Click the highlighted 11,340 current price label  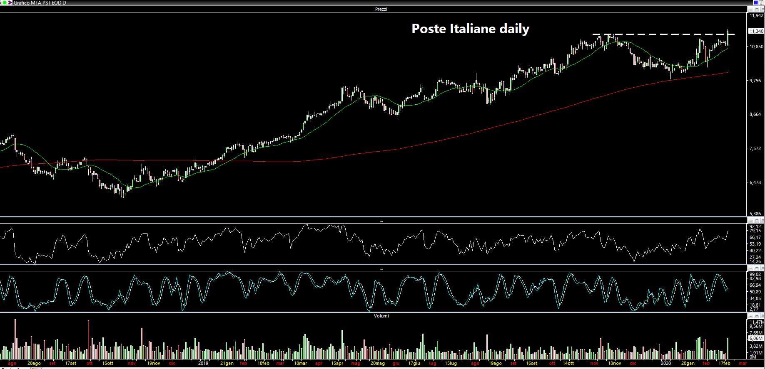pos(756,31)
